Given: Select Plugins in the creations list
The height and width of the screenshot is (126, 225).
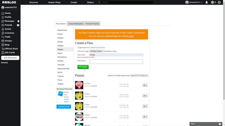Looking at the screenshot, I should pyautogui.click(x=60, y=84).
